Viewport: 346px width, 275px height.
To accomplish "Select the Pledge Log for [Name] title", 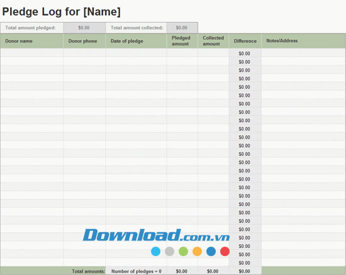I will [62, 12].
